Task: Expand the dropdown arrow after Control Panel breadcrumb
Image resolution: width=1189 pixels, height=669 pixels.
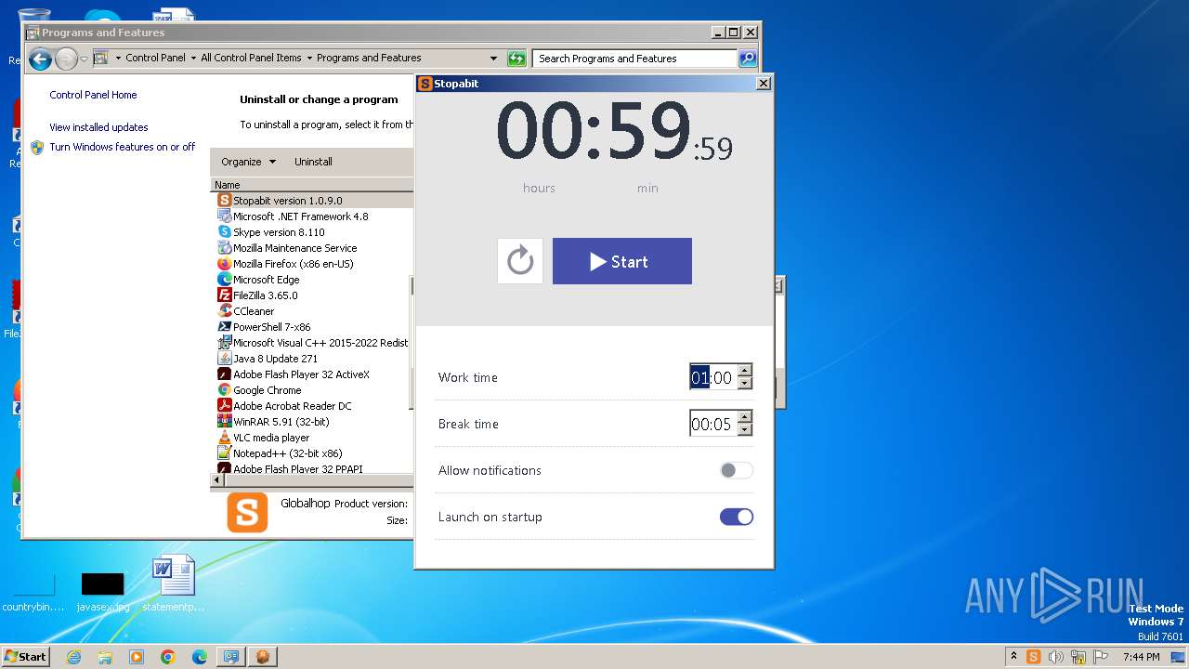Action: coord(193,58)
